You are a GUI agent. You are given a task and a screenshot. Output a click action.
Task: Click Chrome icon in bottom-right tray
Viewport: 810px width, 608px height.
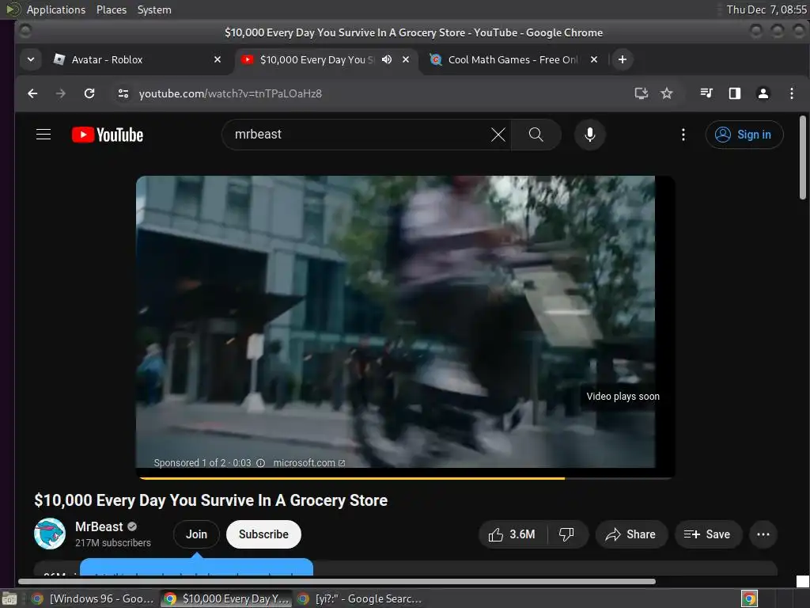(x=749, y=598)
